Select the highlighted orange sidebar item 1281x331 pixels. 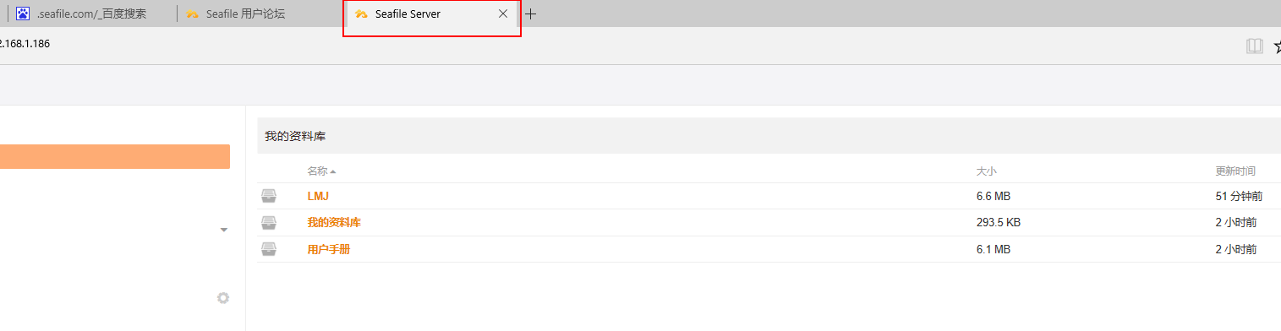click(115, 157)
